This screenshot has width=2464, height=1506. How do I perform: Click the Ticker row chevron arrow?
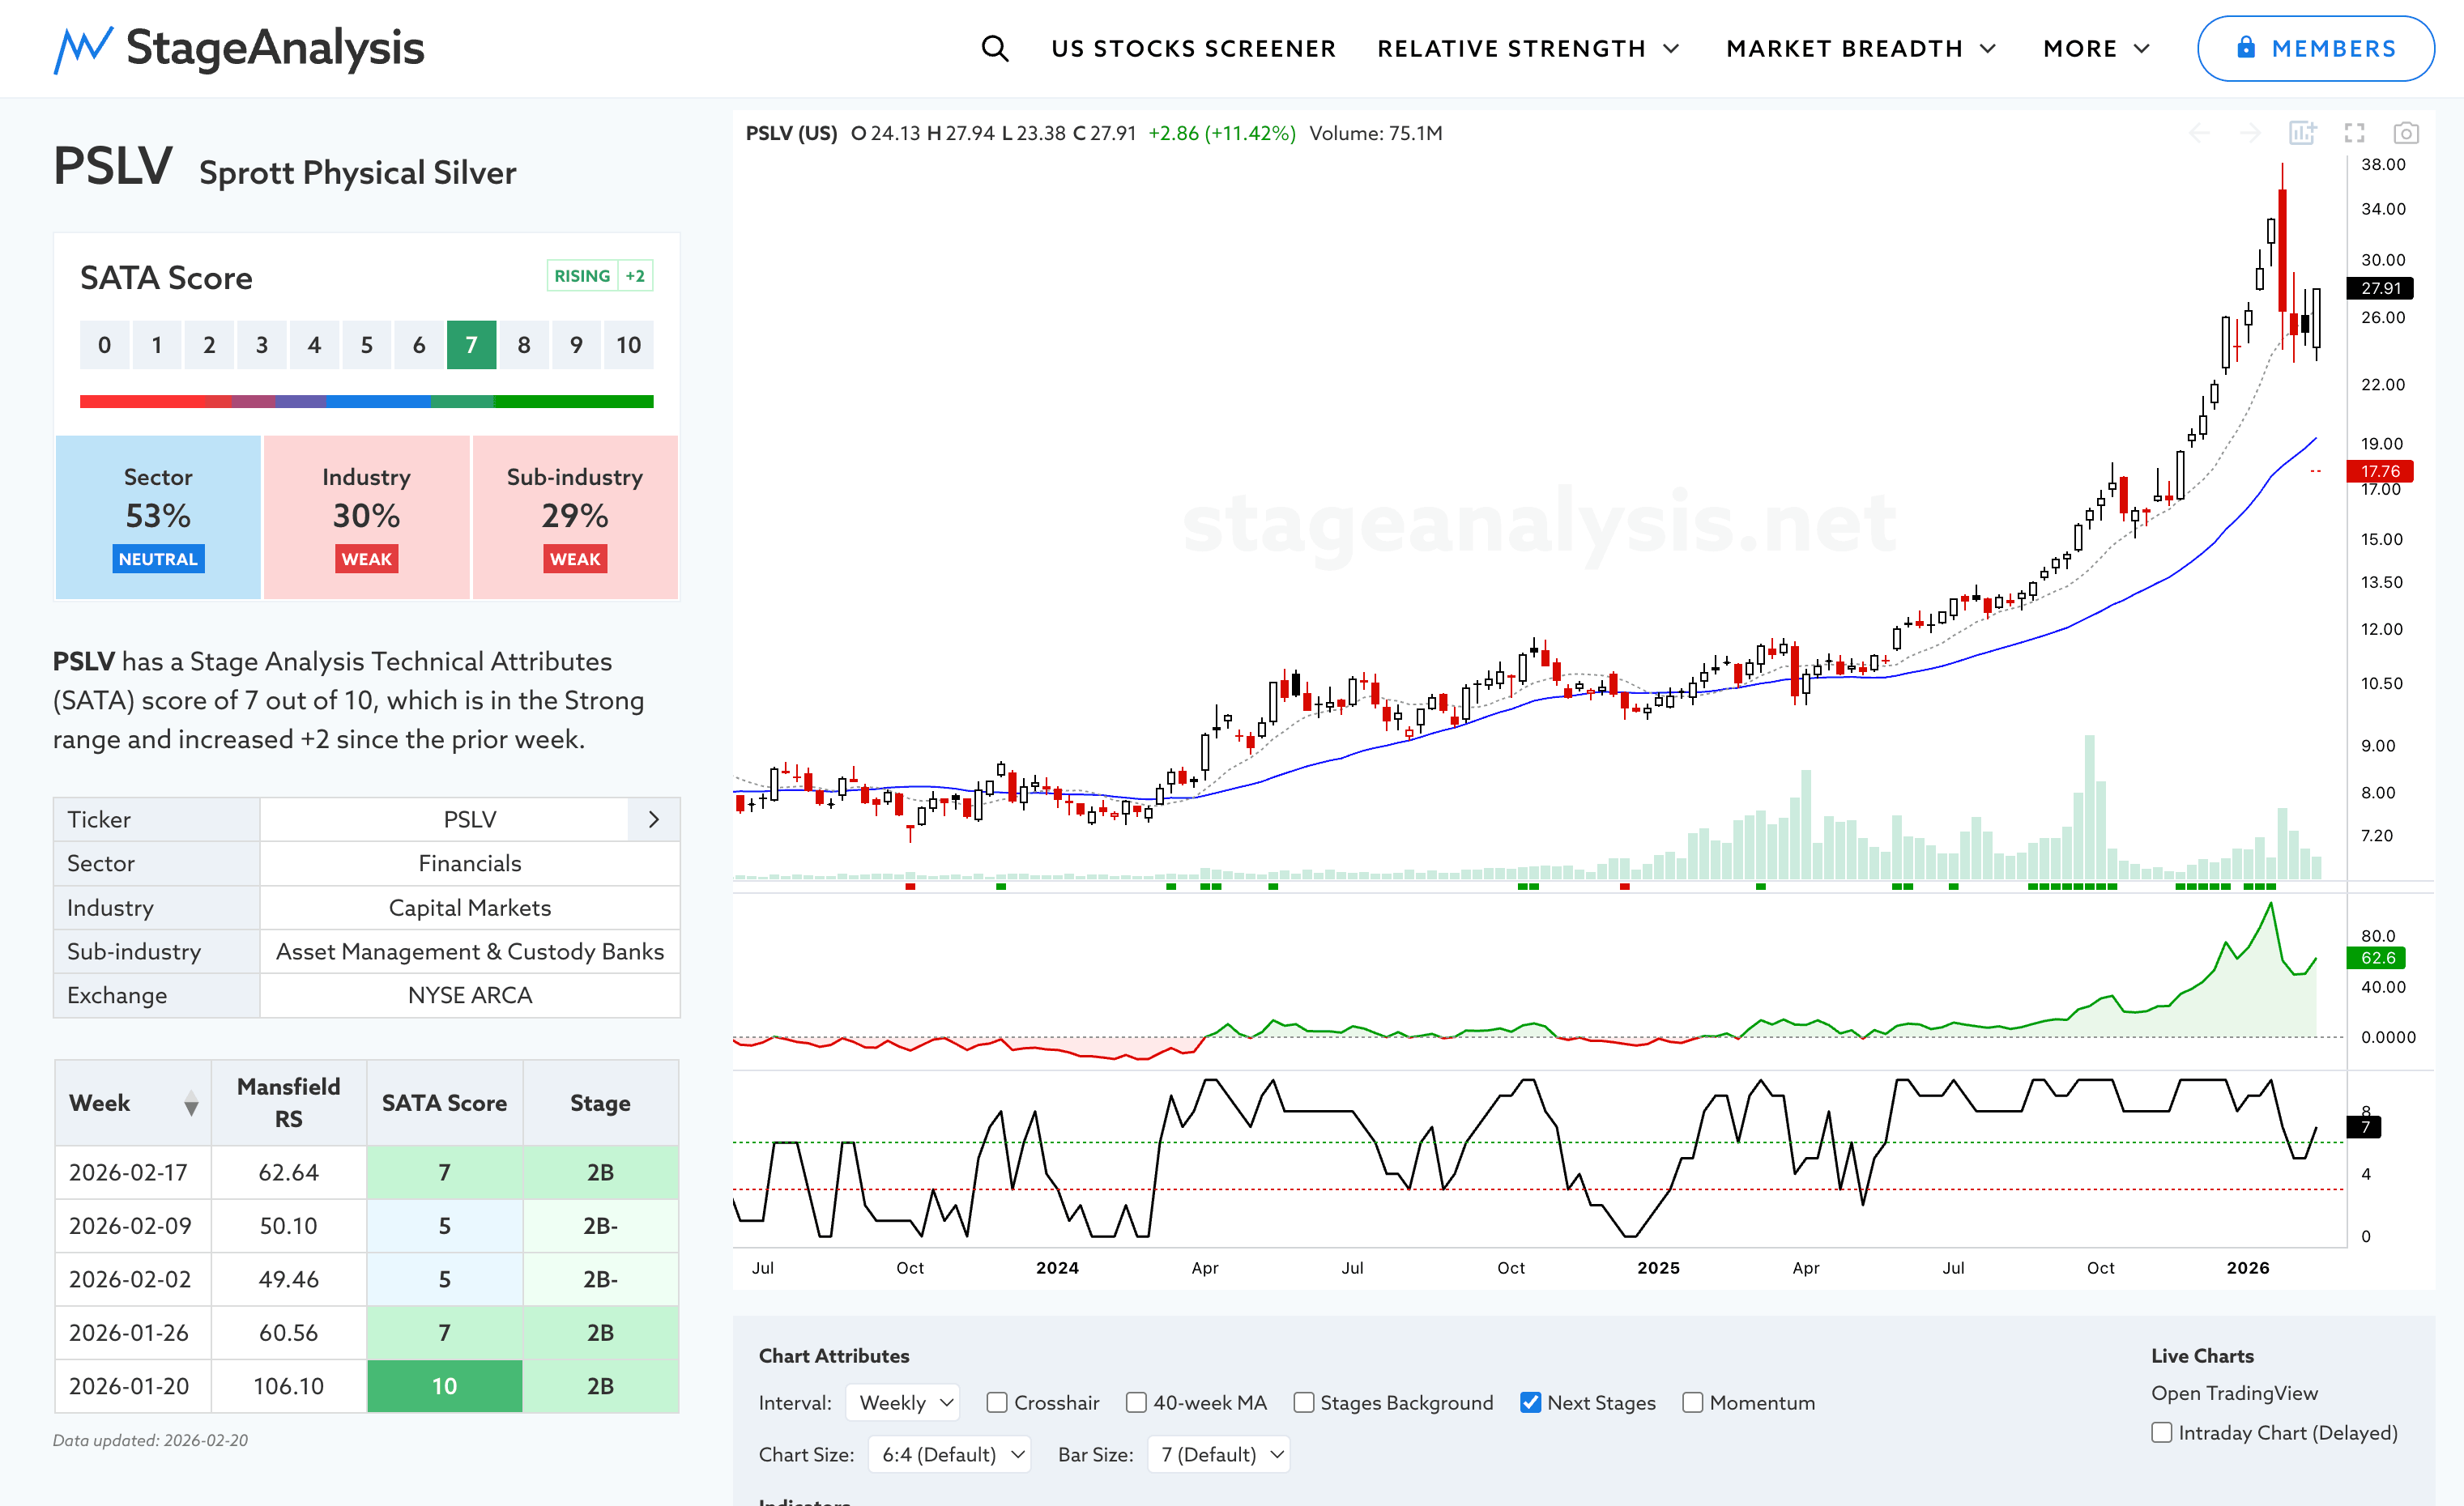pyautogui.click(x=654, y=819)
